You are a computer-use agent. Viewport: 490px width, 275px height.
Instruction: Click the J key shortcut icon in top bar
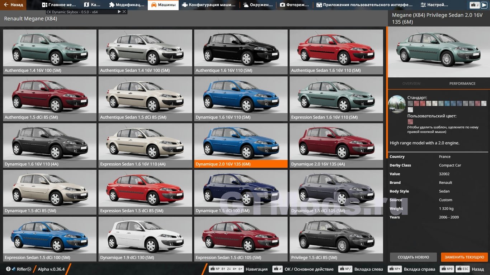coord(475,5)
